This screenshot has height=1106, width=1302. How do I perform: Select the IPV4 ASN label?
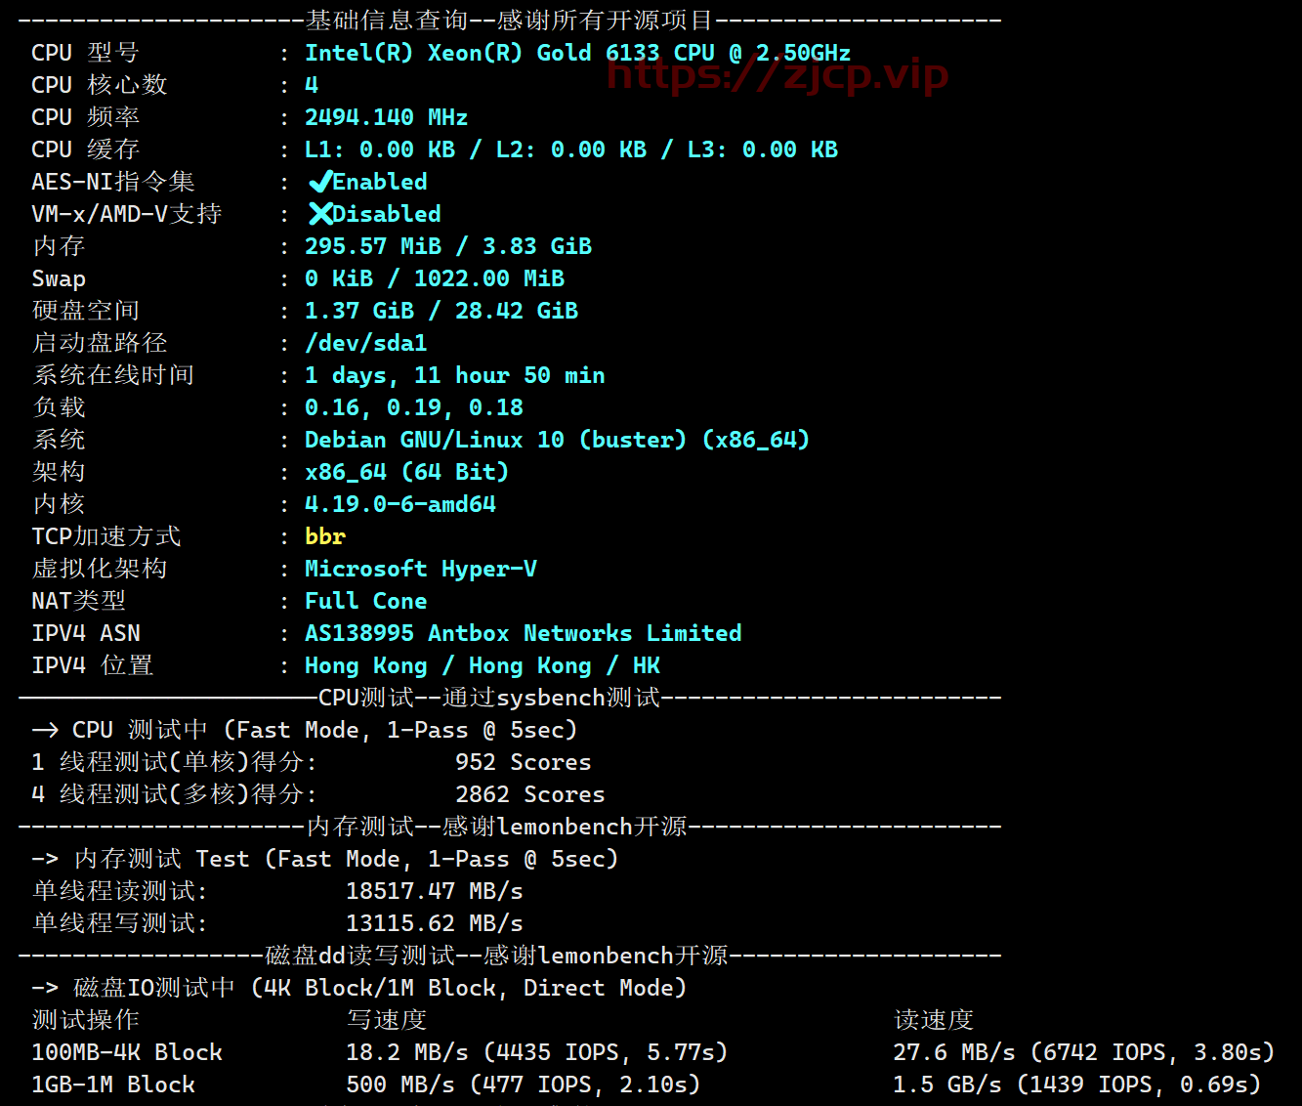click(x=86, y=633)
